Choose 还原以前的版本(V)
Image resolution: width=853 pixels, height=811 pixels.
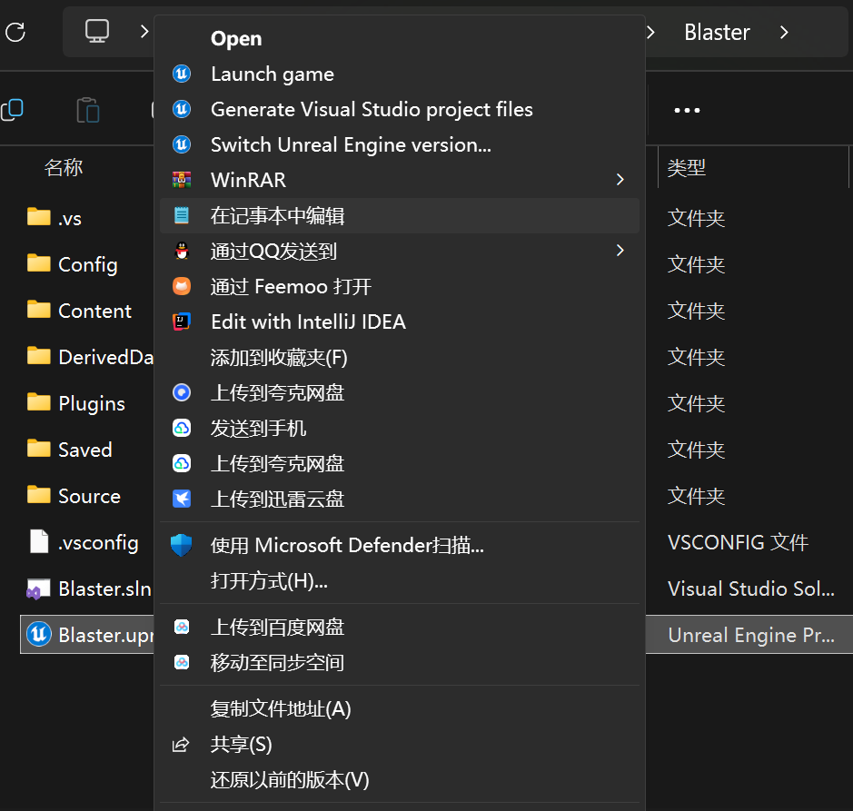pyautogui.click(x=400, y=779)
